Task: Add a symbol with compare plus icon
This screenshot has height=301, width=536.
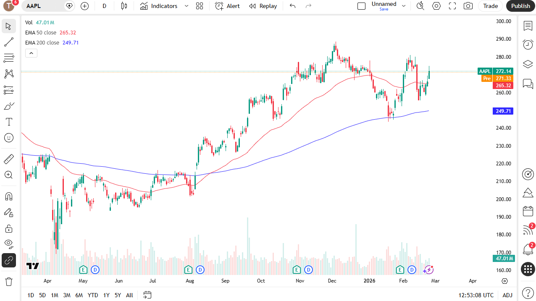Action: tap(85, 6)
